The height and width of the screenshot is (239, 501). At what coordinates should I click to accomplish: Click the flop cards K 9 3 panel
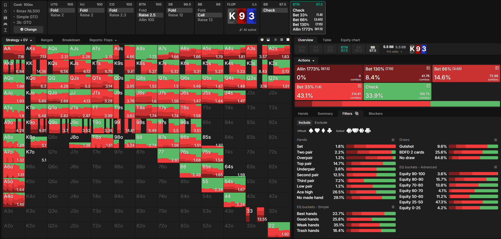[242, 16]
